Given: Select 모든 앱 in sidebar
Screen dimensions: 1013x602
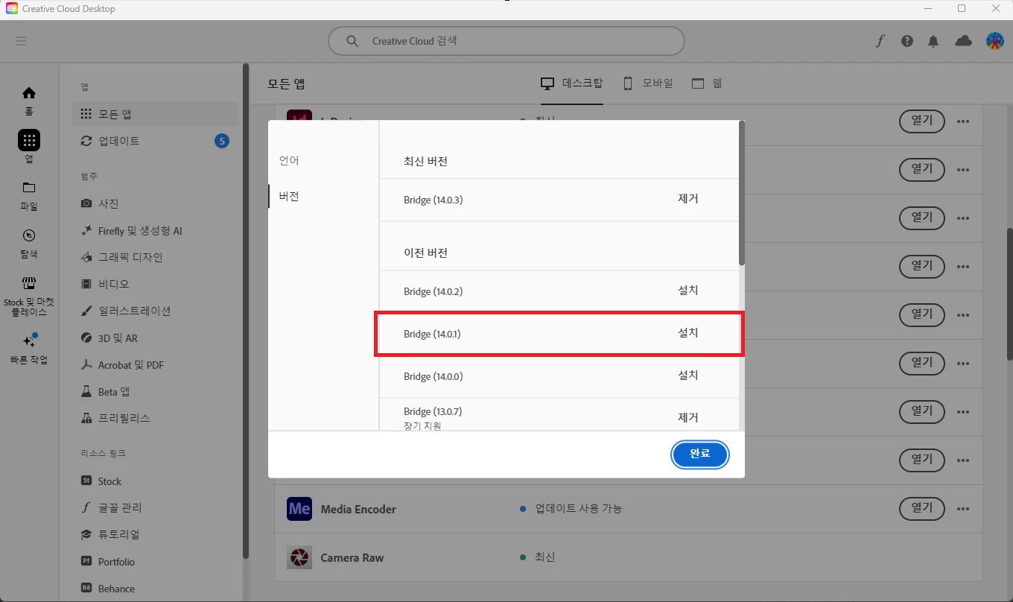Looking at the screenshot, I should pos(155,114).
